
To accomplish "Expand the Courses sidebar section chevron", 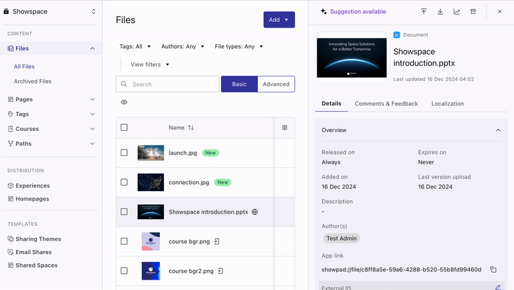I will [x=93, y=128].
